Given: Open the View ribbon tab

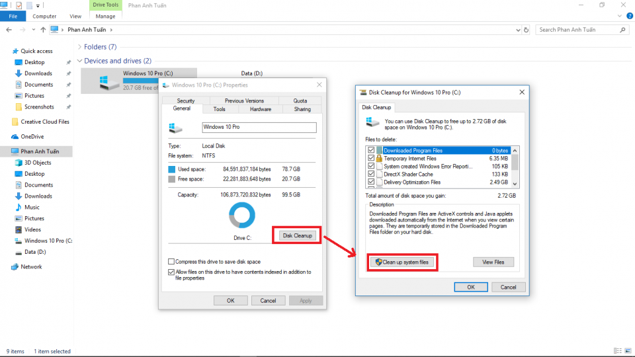Looking at the screenshot, I should (75, 16).
